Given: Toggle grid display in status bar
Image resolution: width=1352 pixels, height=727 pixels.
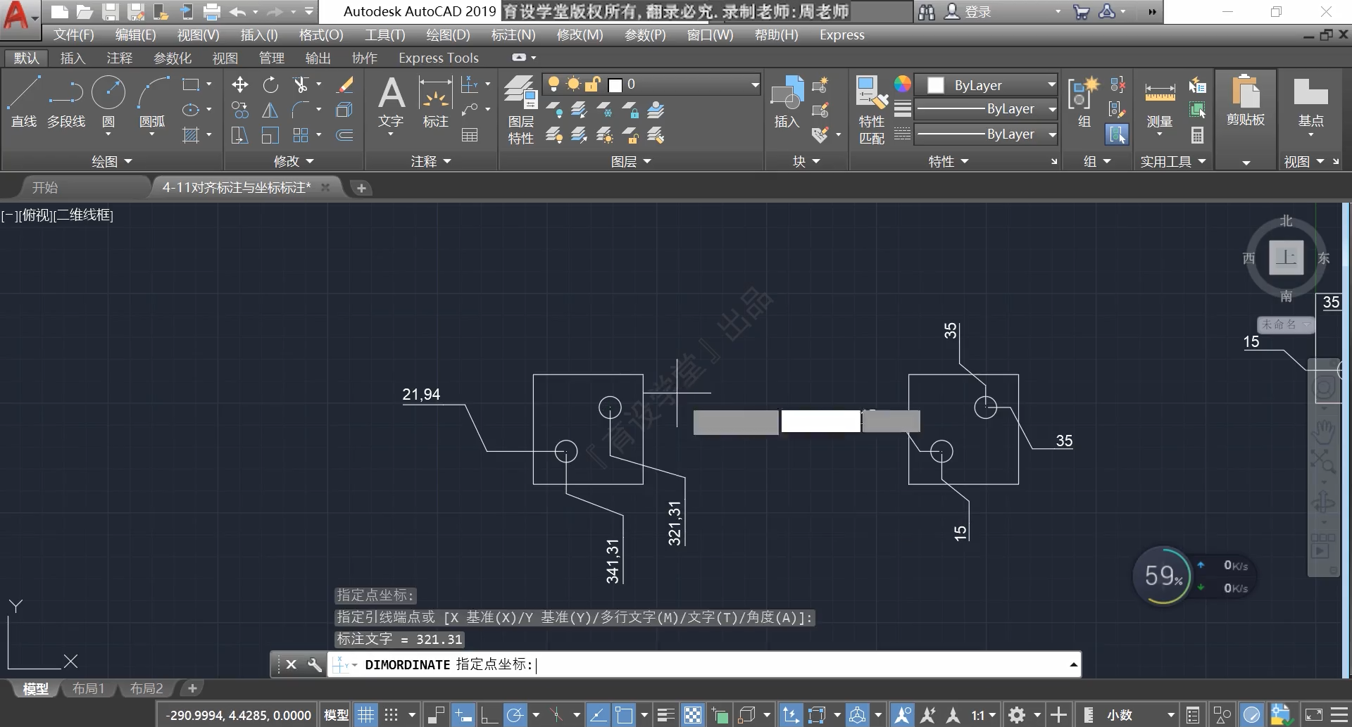Looking at the screenshot, I should click(x=365, y=715).
